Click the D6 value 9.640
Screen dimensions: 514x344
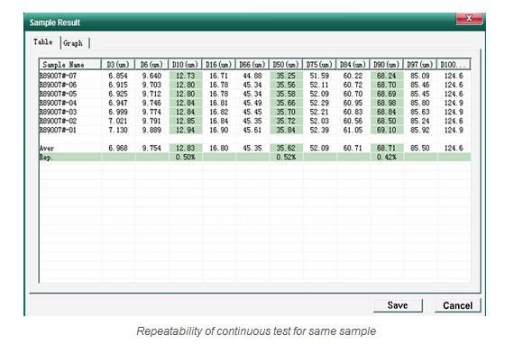click(x=151, y=76)
